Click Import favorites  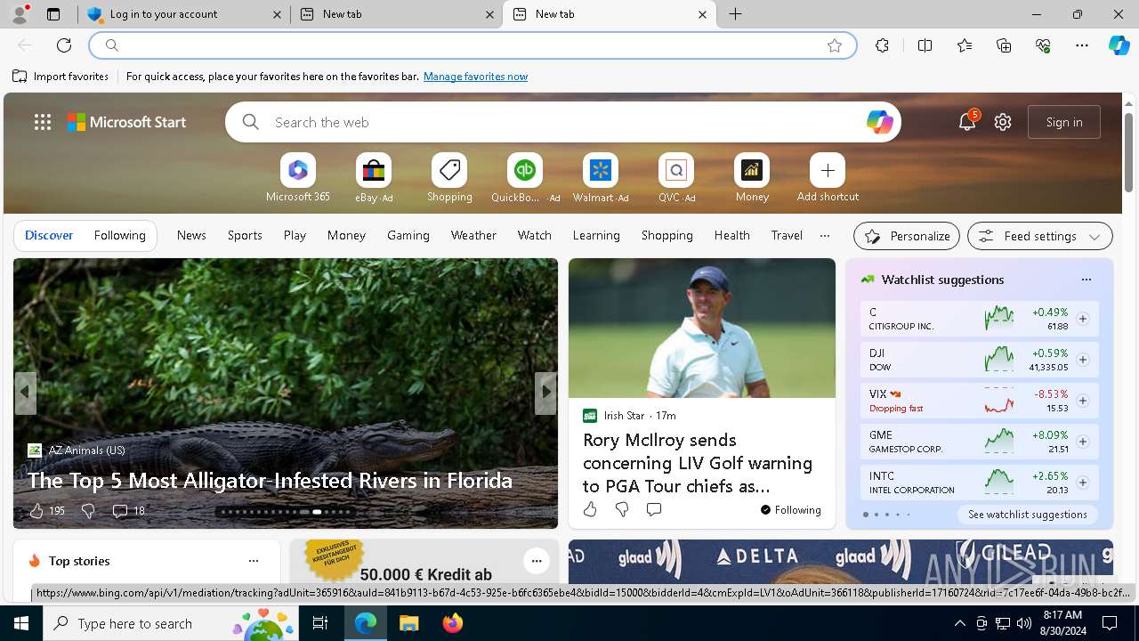pyautogui.click(x=61, y=77)
